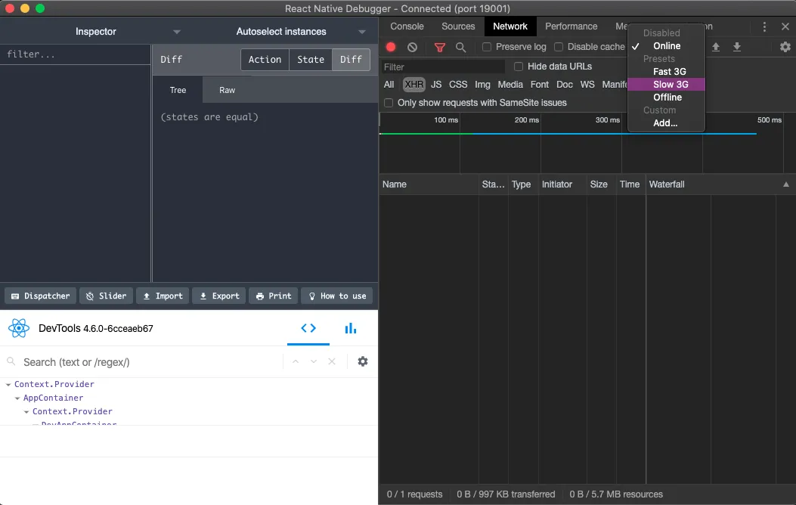Click the React atom logo
Image resolution: width=796 pixels, height=505 pixels.
[x=19, y=328]
